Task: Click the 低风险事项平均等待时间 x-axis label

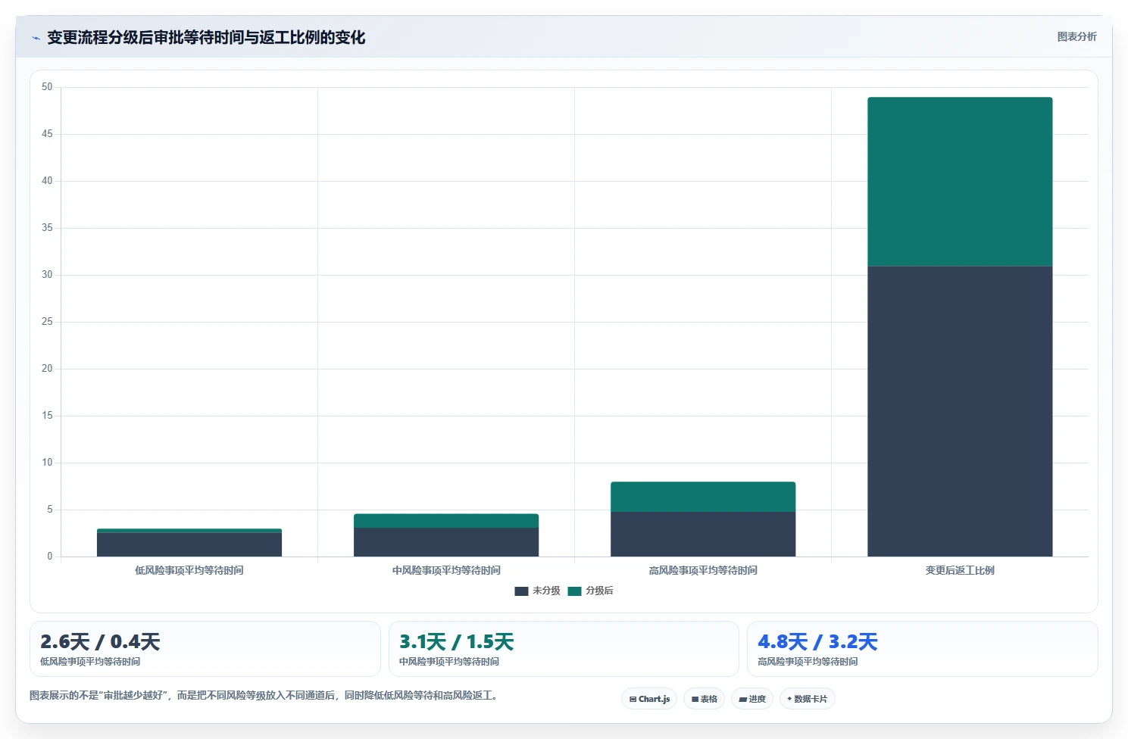Action: 189,570
